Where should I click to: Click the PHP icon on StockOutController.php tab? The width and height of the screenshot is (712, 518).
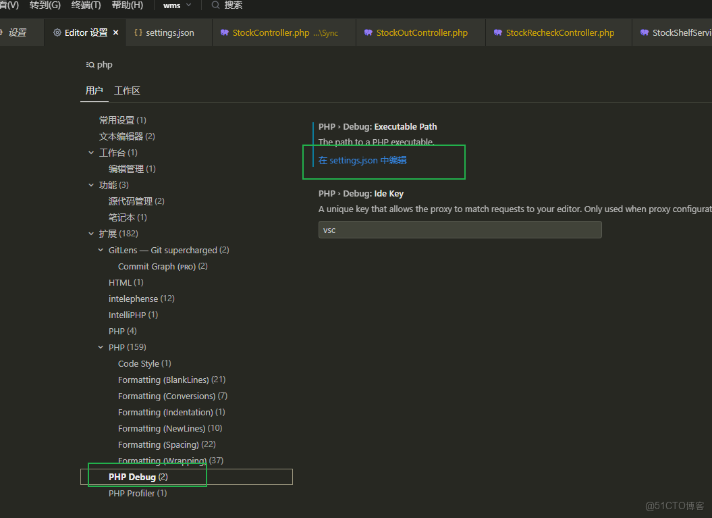(x=368, y=31)
